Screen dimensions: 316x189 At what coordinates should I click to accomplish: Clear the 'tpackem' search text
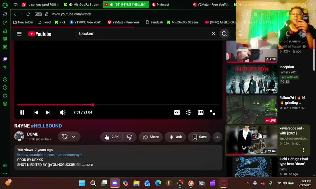click(213, 34)
